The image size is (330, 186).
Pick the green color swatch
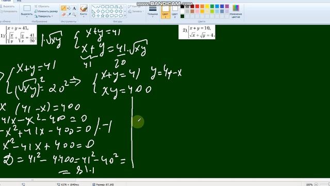(212, 7)
